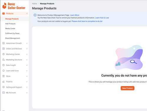
Task: Go to Home in breadcrumb
Action: pyautogui.click(x=34, y=4)
